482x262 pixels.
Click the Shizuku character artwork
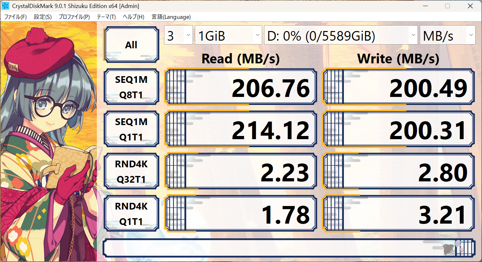(49, 142)
